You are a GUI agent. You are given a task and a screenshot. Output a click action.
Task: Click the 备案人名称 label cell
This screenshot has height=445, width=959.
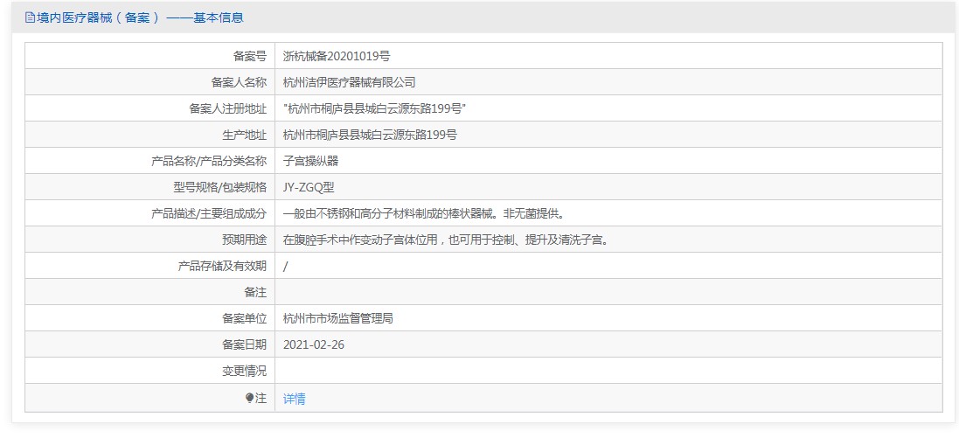point(149,82)
